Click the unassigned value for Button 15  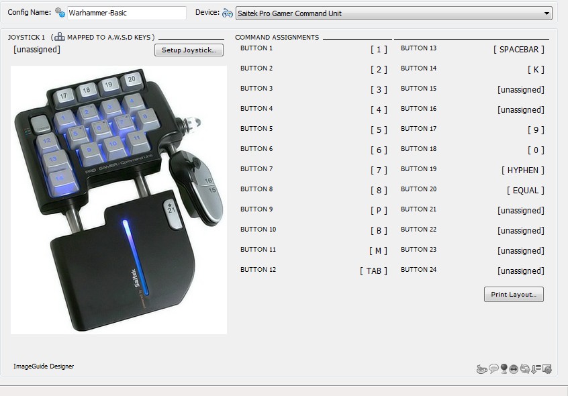[x=520, y=89]
